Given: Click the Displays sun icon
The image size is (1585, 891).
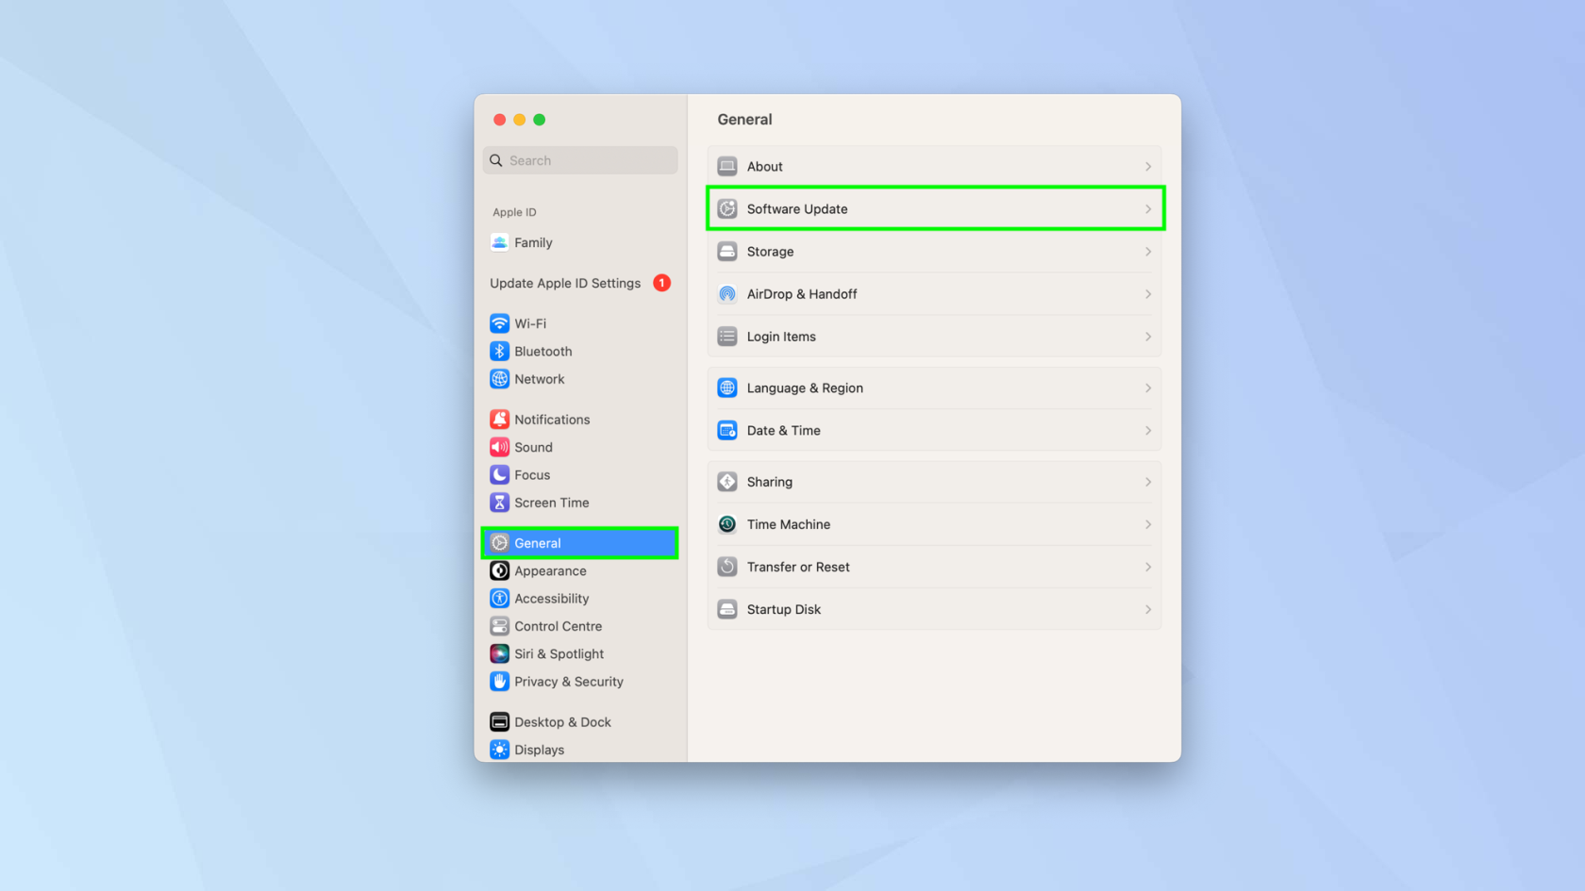Looking at the screenshot, I should pos(499,750).
